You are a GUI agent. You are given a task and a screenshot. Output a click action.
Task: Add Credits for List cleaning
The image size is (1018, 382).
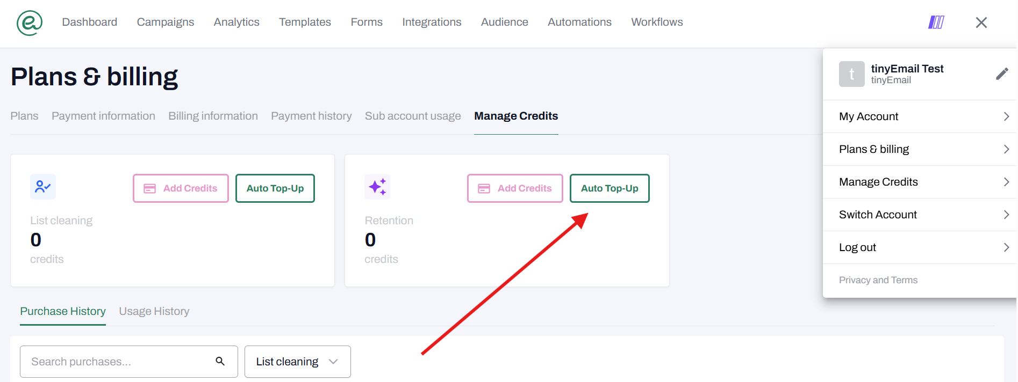181,188
